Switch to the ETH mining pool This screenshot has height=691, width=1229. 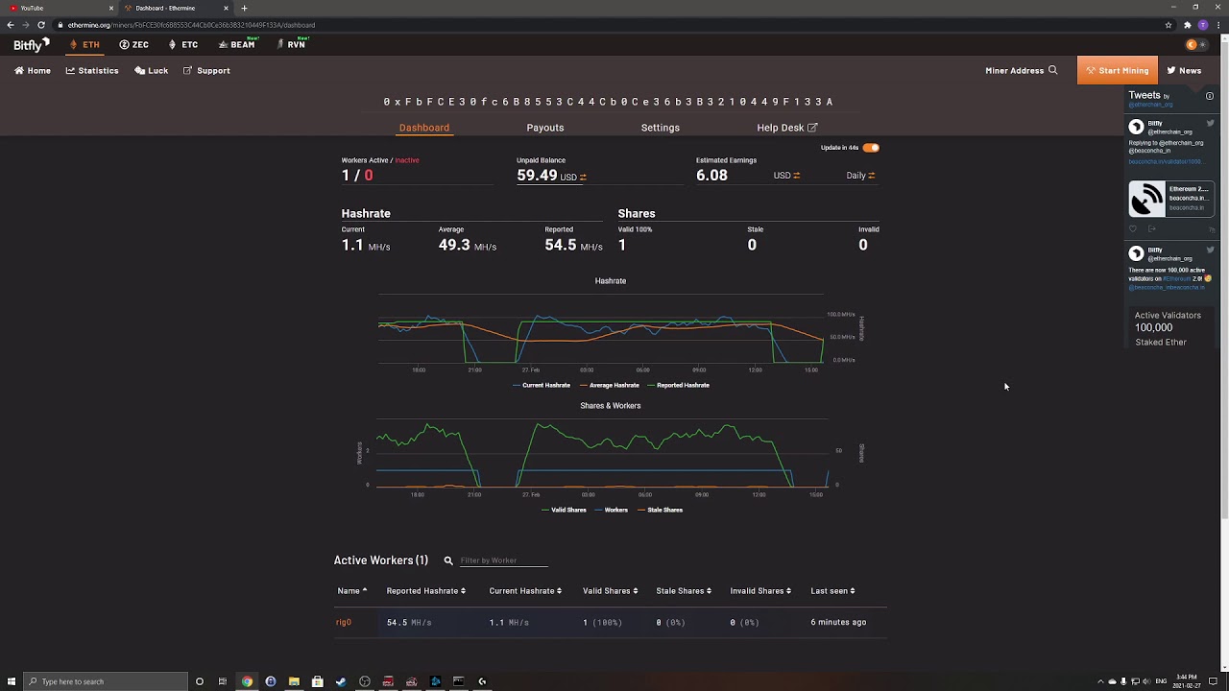pos(85,44)
